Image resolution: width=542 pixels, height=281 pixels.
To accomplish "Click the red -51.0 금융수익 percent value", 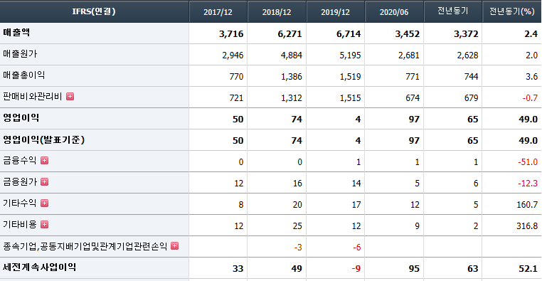I will [x=528, y=161].
